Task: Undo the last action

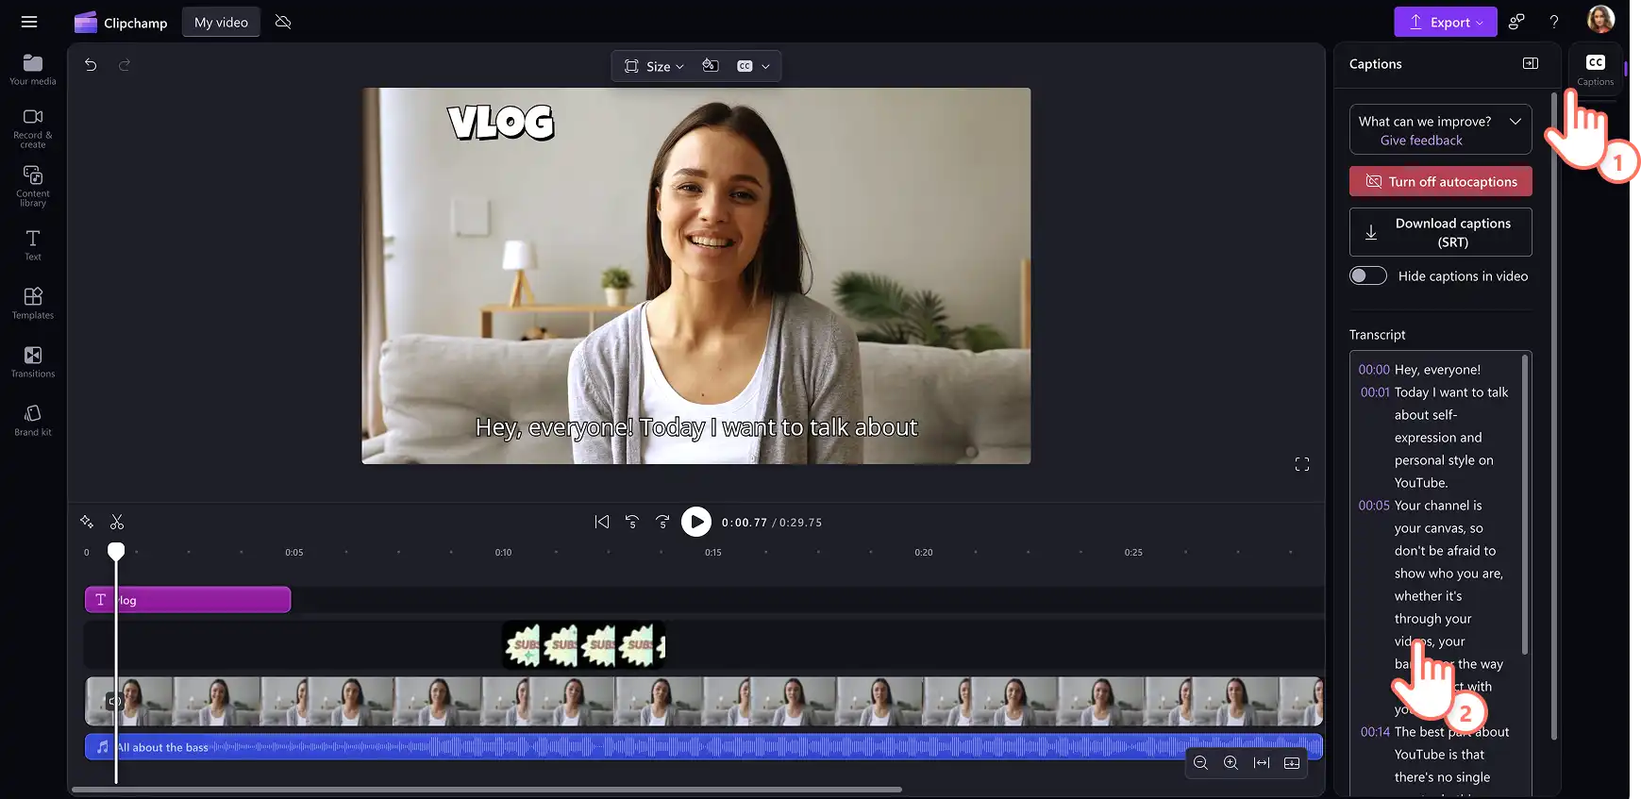Action: tap(91, 65)
